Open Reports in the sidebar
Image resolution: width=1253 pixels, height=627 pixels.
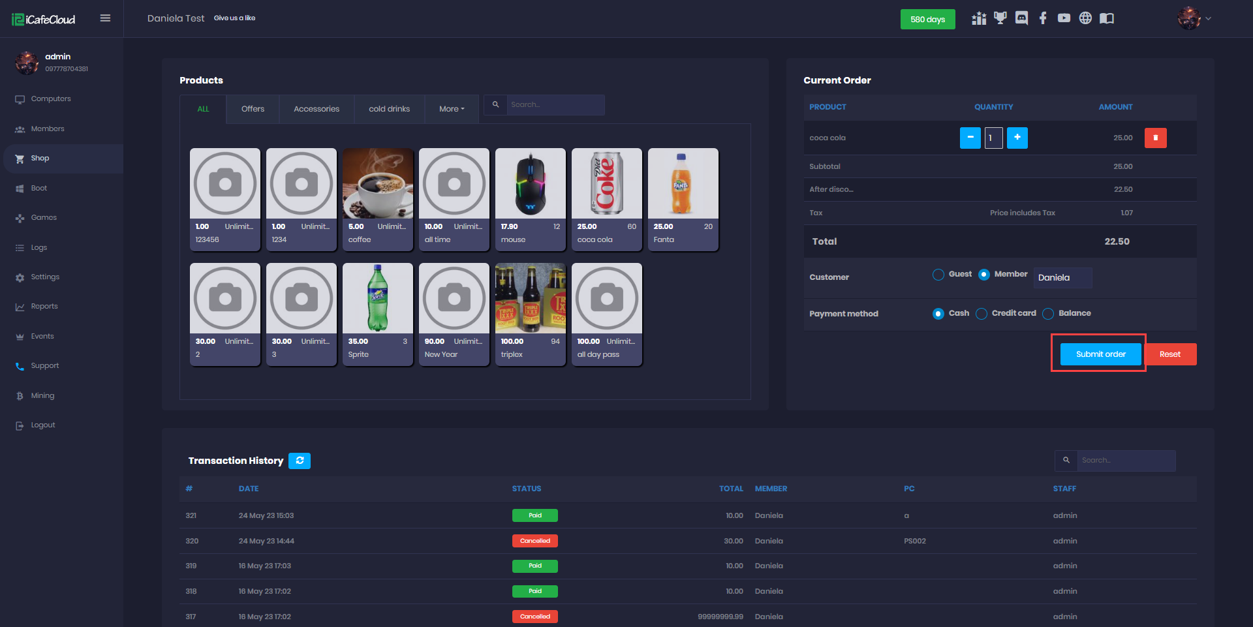click(x=44, y=307)
